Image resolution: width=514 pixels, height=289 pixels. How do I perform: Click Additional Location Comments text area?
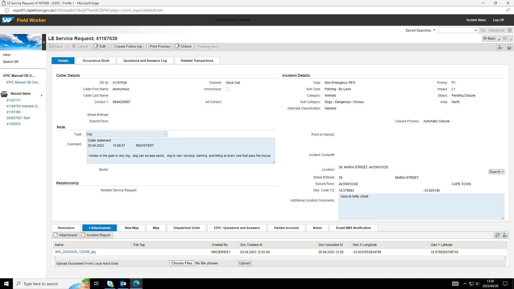(421, 207)
